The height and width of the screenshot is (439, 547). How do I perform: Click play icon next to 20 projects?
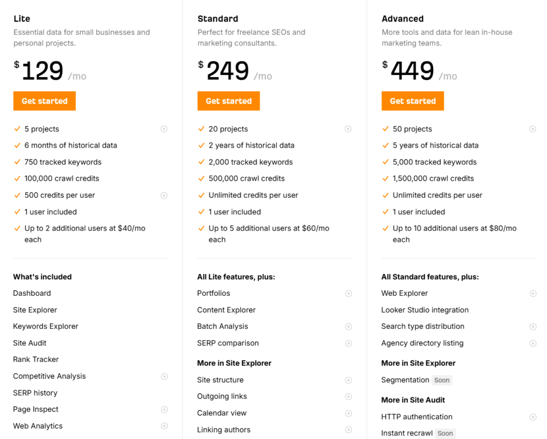[348, 129]
